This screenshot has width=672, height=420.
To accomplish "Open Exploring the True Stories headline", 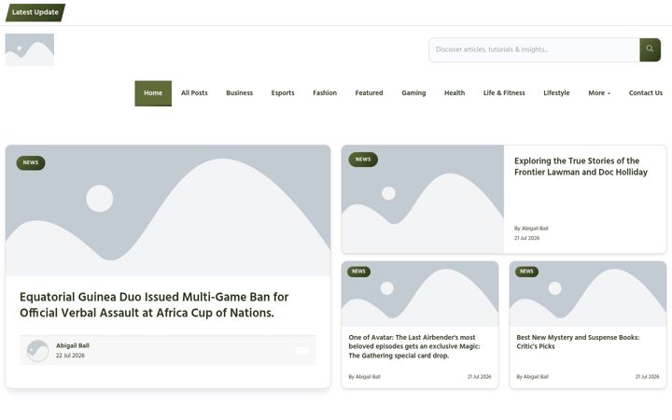I will (581, 167).
